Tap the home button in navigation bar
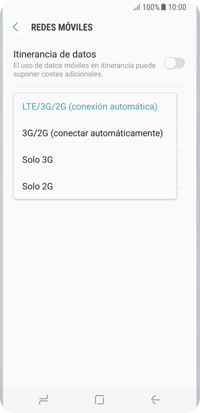The width and height of the screenshot is (200, 413). [99, 400]
